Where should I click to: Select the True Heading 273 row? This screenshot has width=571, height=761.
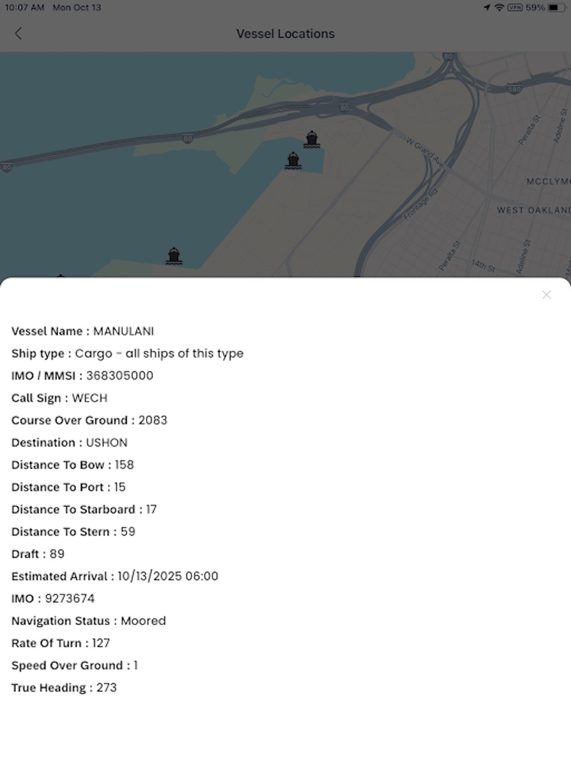[x=64, y=688]
